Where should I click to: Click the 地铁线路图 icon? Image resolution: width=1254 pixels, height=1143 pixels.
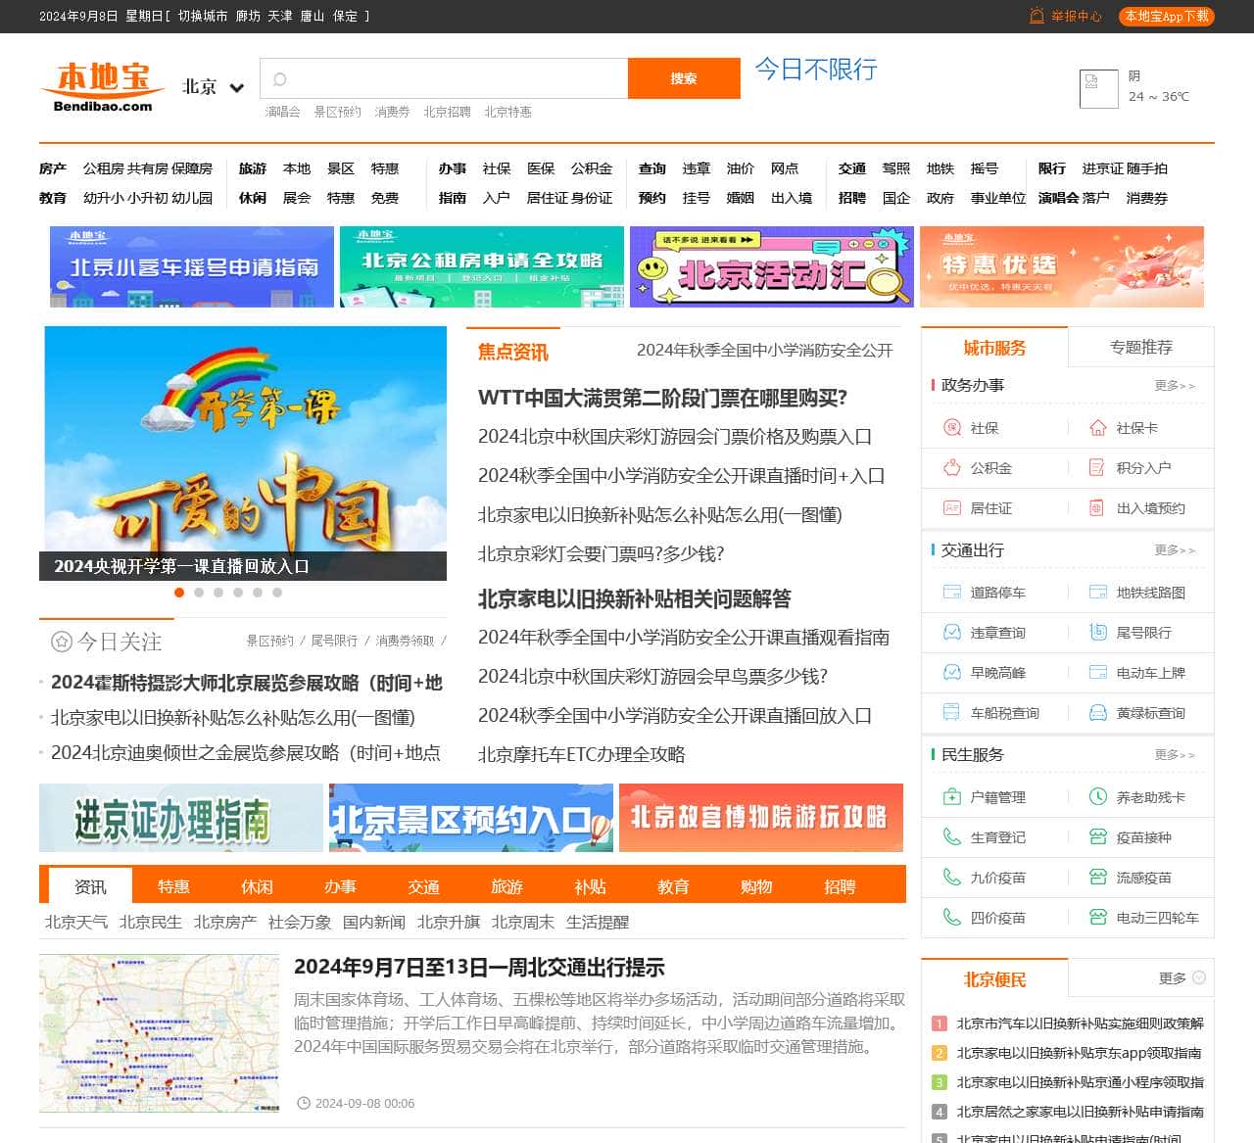pyautogui.click(x=1097, y=593)
